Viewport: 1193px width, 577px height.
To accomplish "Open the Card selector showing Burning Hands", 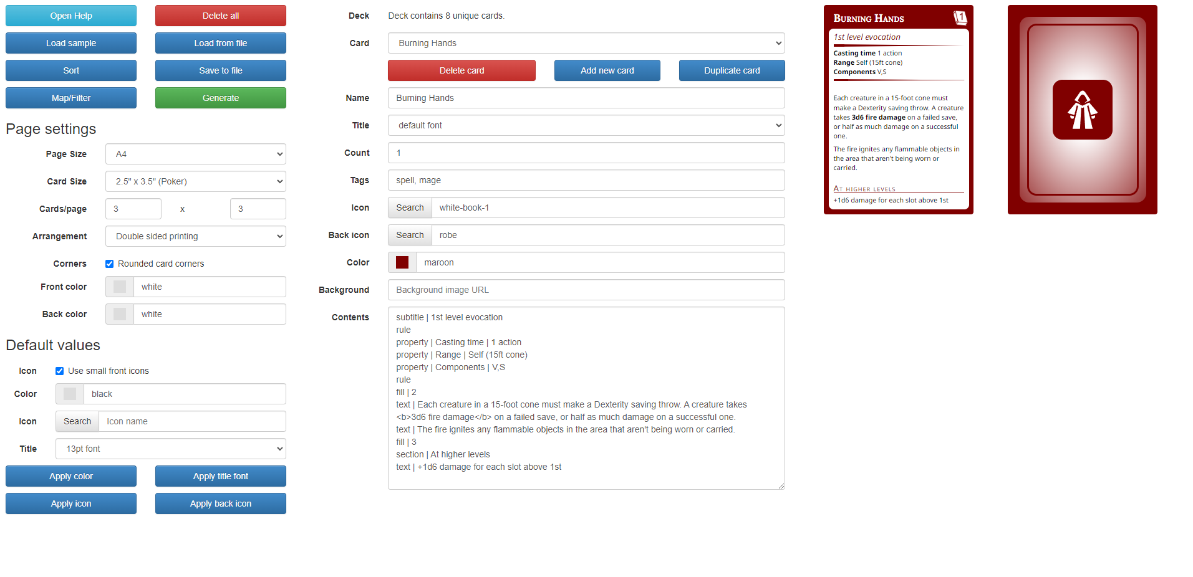I will click(586, 43).
